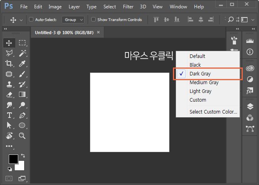259x185 pixels.
Task: Open the Window menu
Action: [x=178, y=7]
